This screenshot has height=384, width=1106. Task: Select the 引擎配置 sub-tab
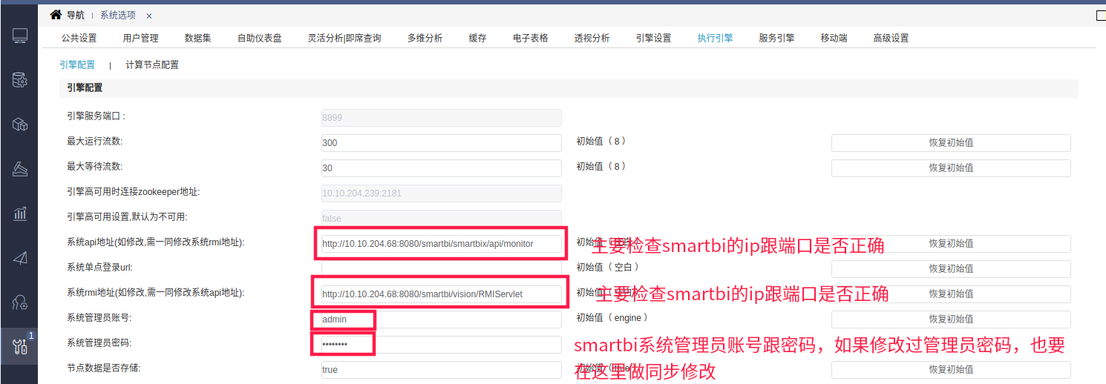(77, 64)
